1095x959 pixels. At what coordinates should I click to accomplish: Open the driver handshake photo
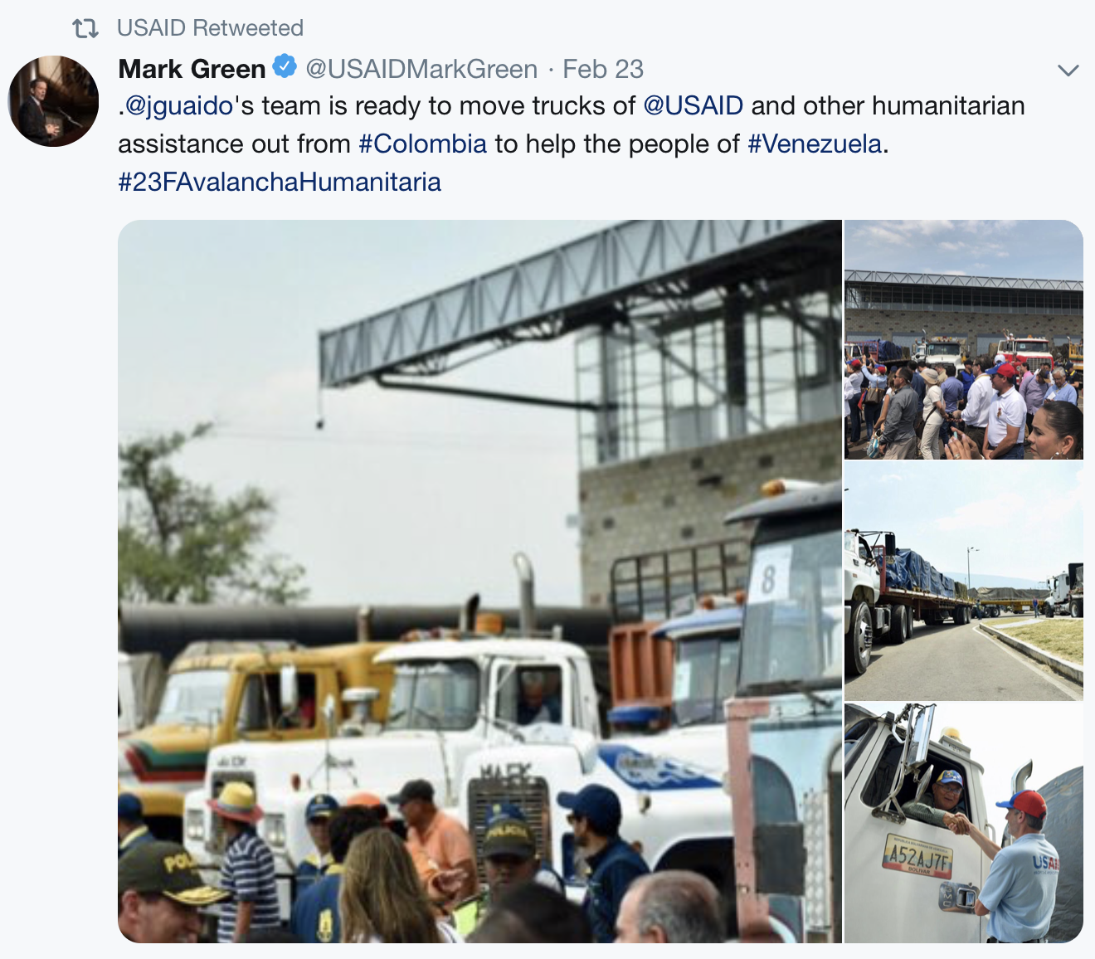(964, 824)
